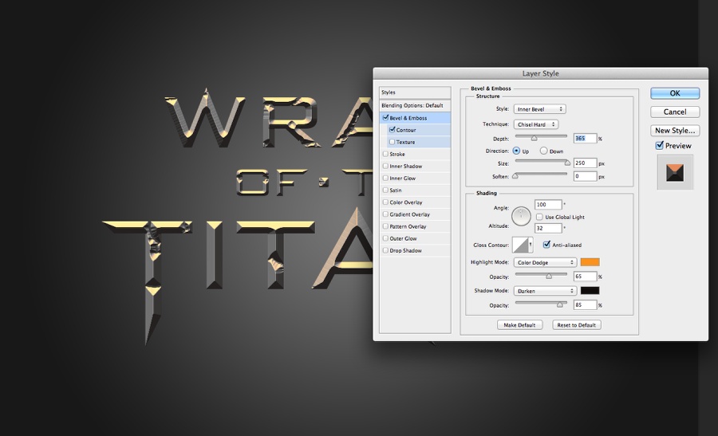This screenshot has width=718, height=436.
Task: Open the Gloss Contour picker arrow
Action: pyautogui.click(x=531, y=245)
